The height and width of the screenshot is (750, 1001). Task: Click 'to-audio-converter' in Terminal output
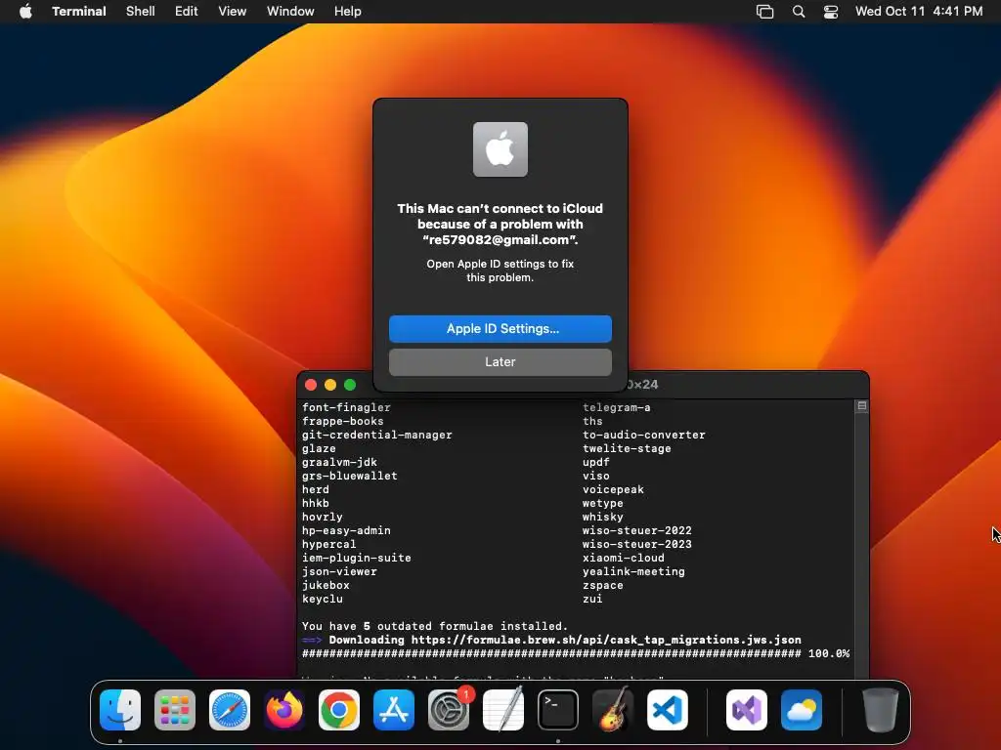(643, 435)
